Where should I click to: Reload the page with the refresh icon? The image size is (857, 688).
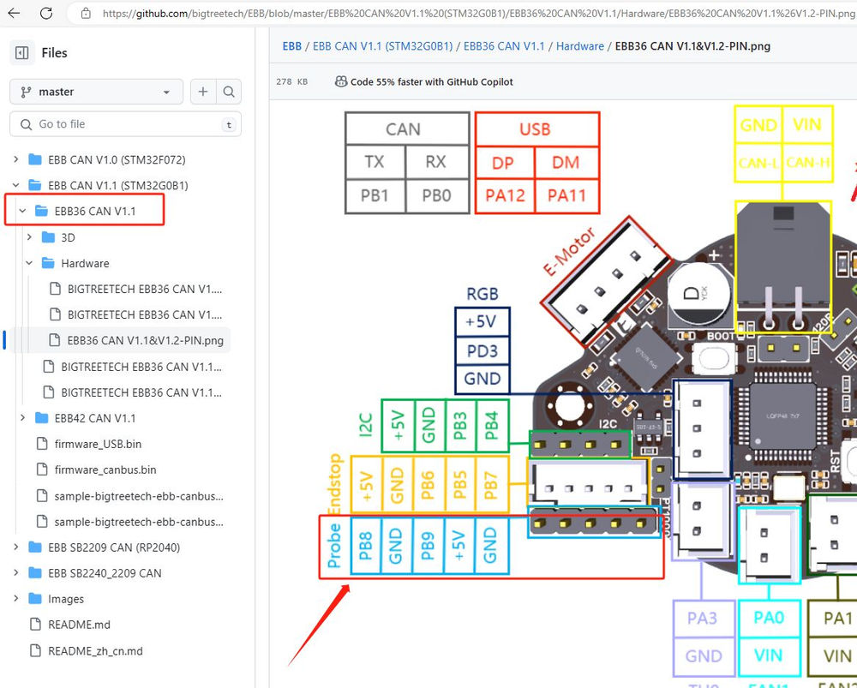point(45,14)
